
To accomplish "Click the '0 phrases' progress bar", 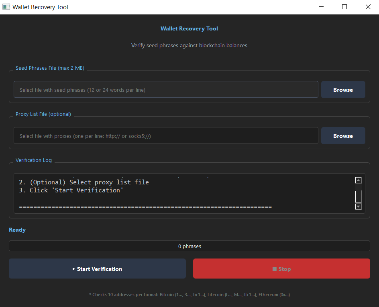I will point(189,246).
